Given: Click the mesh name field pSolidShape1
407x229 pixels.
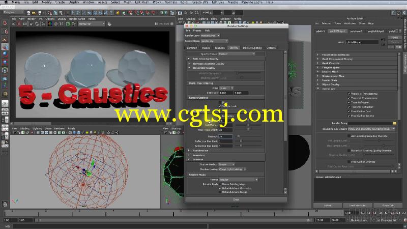Looking at the screenshot, I should click(x=362, y=42).
